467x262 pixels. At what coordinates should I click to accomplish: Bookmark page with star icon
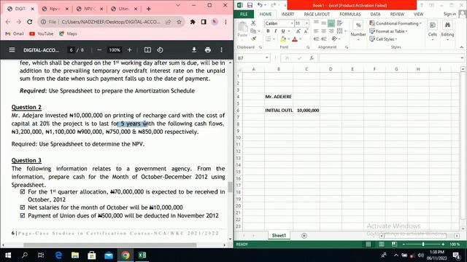point(179,22)
